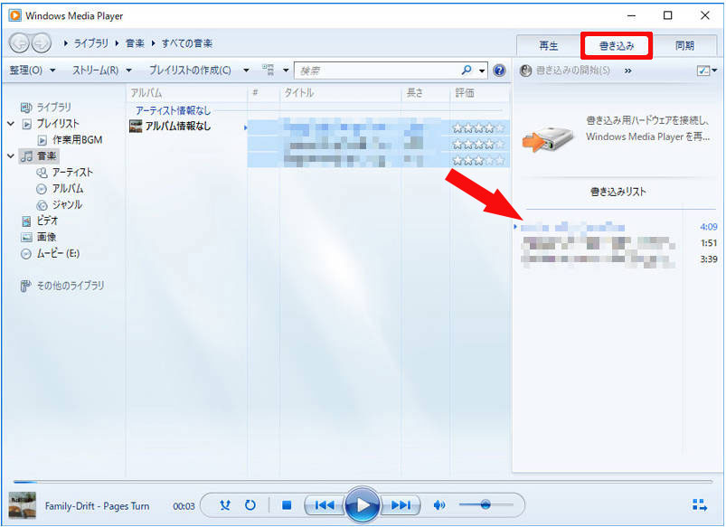Open the 整理(O) menu
This screenshot has width=726, height=527.
pyautogui.click(x=26, y=71)
